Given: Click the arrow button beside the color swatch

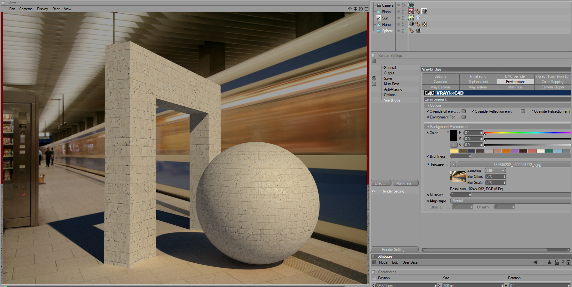Looking at the screenshot, I should tap(454, 145).
